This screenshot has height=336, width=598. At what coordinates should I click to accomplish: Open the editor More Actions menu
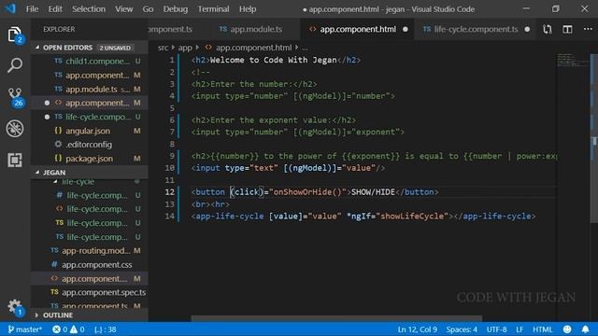(x=588, y=29)
